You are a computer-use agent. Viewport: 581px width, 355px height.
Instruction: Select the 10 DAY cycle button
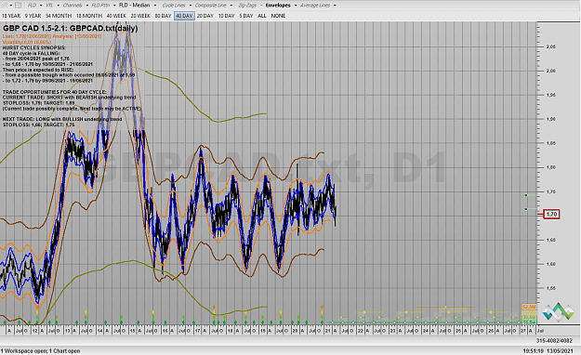click(x=227, y=16)
